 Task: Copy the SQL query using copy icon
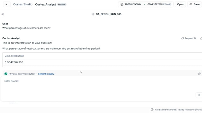pyautogui.click(x=199, y=74)
